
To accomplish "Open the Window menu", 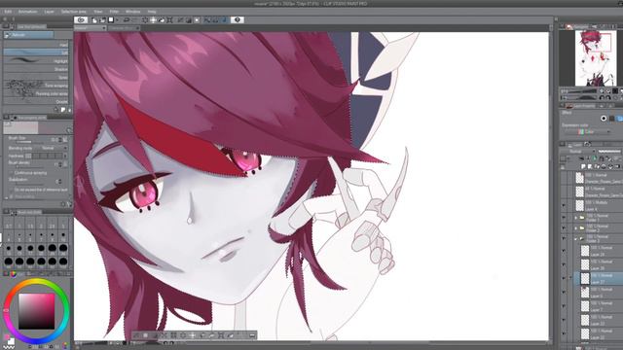I will pyautogui.click(x=132, y=12).
